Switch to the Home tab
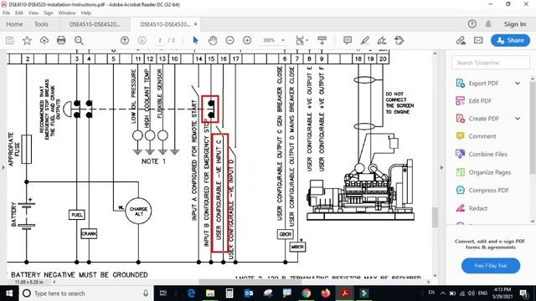This screenshot has height=301, width=536. coord(14,24)
